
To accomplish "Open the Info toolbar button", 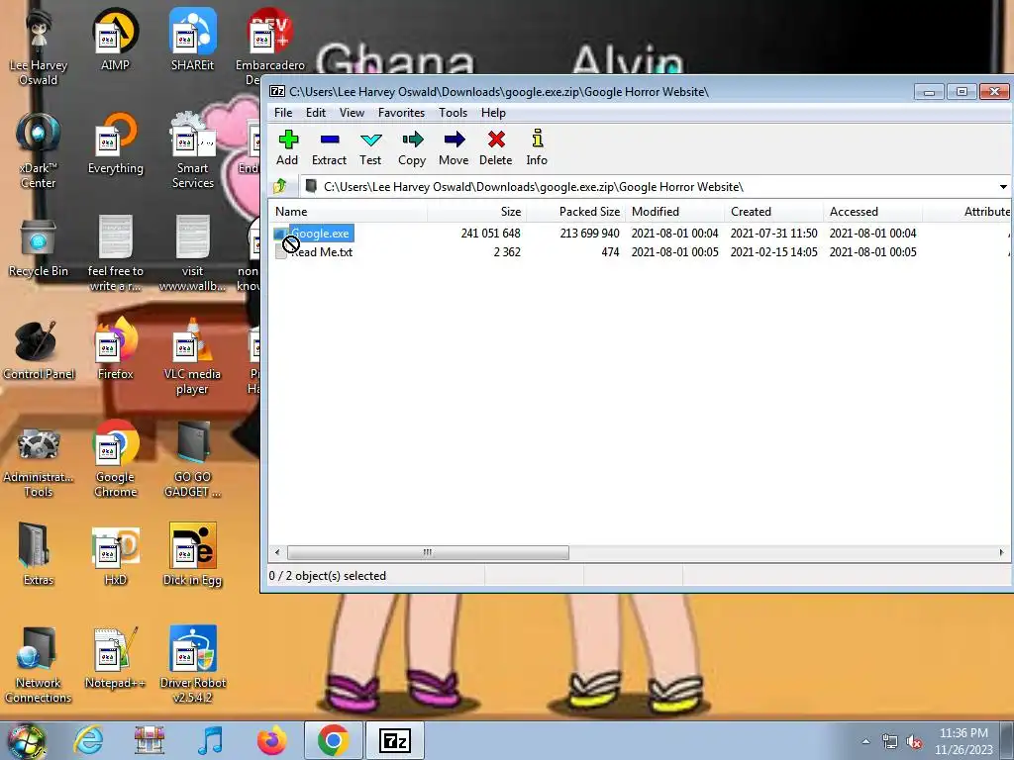I will pos(537,148).
